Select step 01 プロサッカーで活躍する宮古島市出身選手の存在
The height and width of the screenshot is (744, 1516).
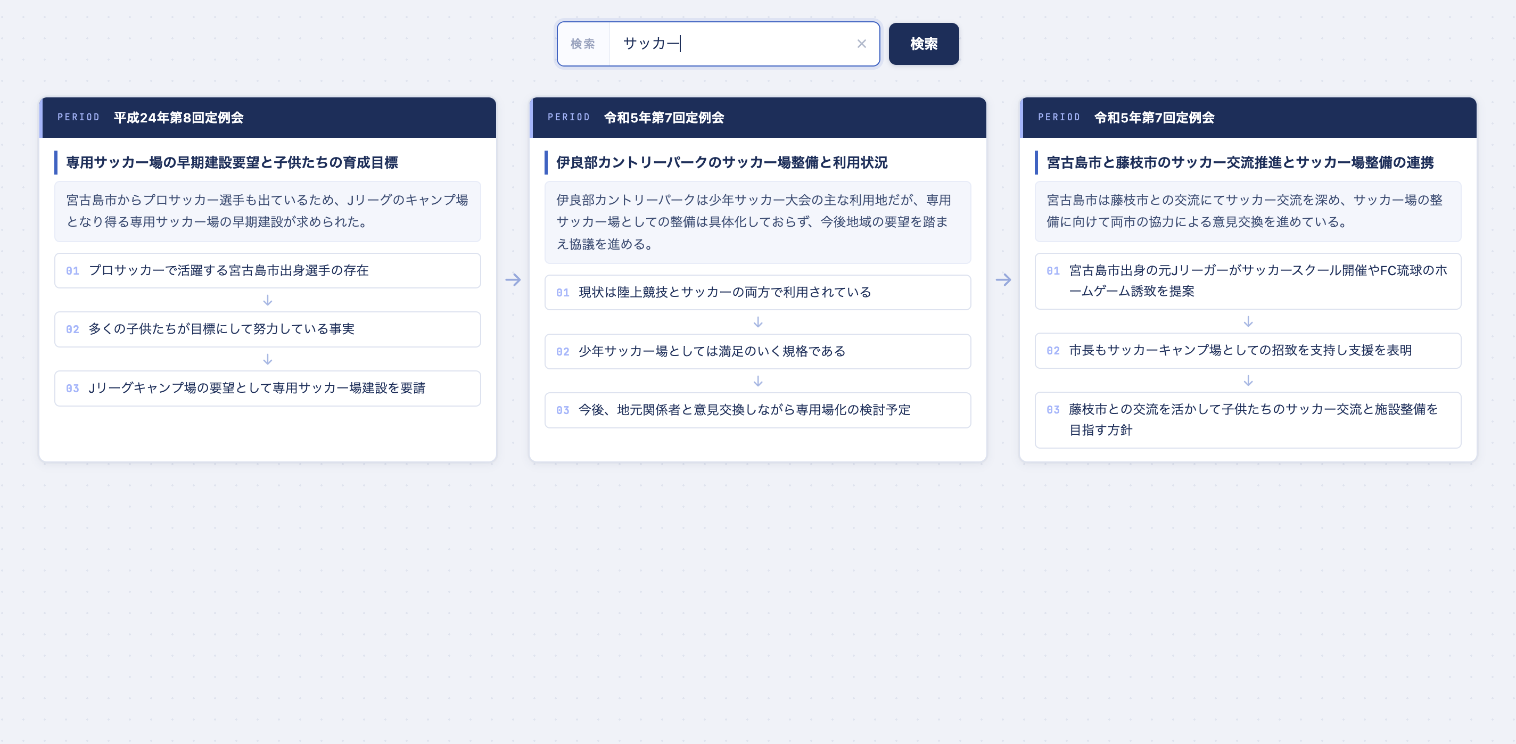(268, 271)
